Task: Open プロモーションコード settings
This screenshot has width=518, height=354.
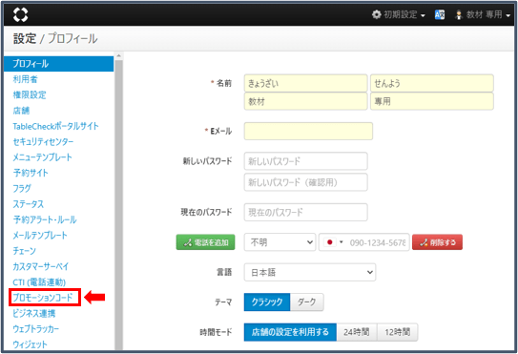Action: pyautogui.click(x=43, y=298)
